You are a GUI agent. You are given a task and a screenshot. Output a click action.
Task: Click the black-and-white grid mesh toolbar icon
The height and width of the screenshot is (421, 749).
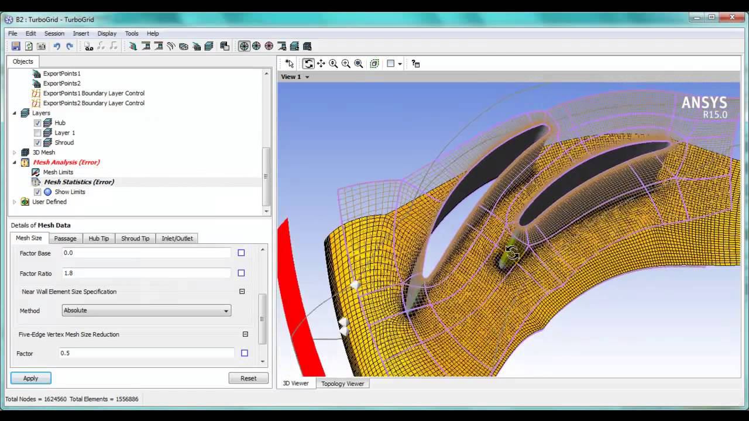(x=225, y=46)
